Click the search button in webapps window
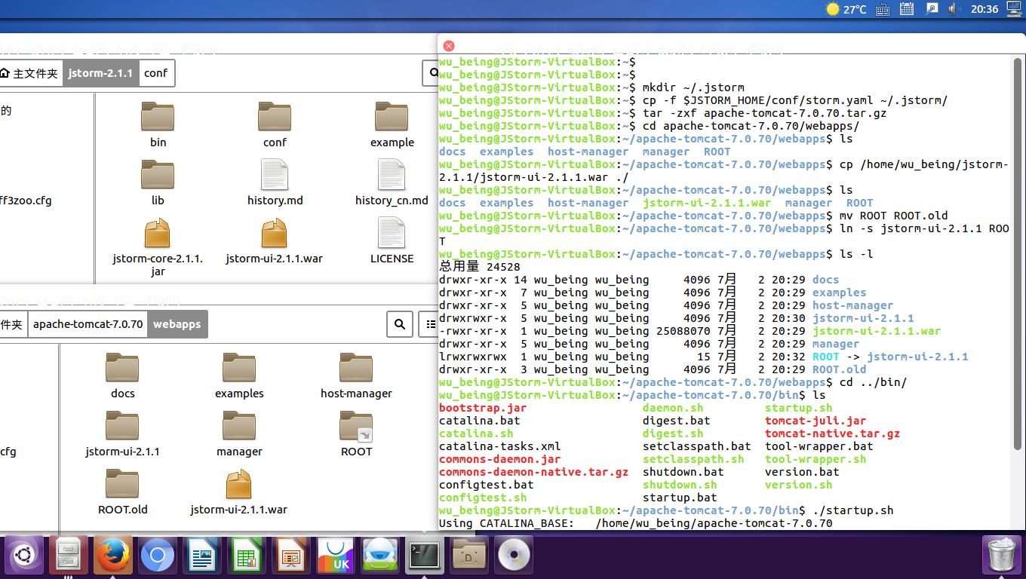 (400, 324)
